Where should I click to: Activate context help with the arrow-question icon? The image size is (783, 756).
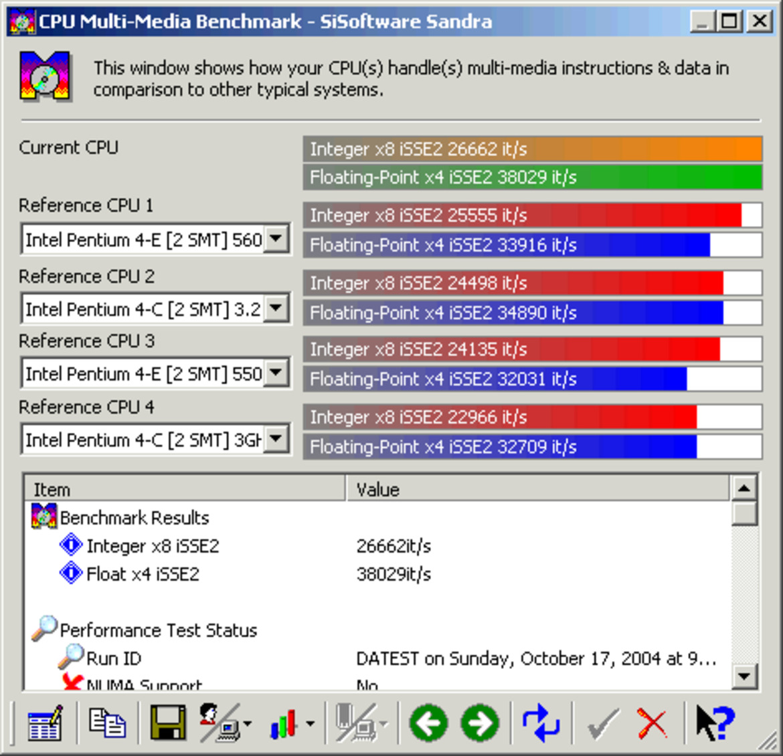point(714,723)
